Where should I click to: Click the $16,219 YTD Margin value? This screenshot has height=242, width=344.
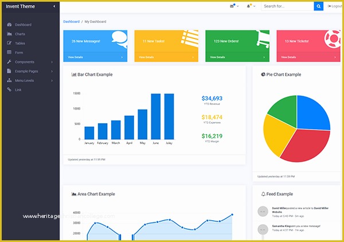tap(212, 136)
